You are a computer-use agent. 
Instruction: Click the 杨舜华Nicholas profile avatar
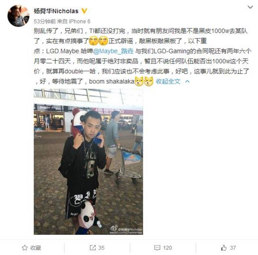(x=19, y=16)
